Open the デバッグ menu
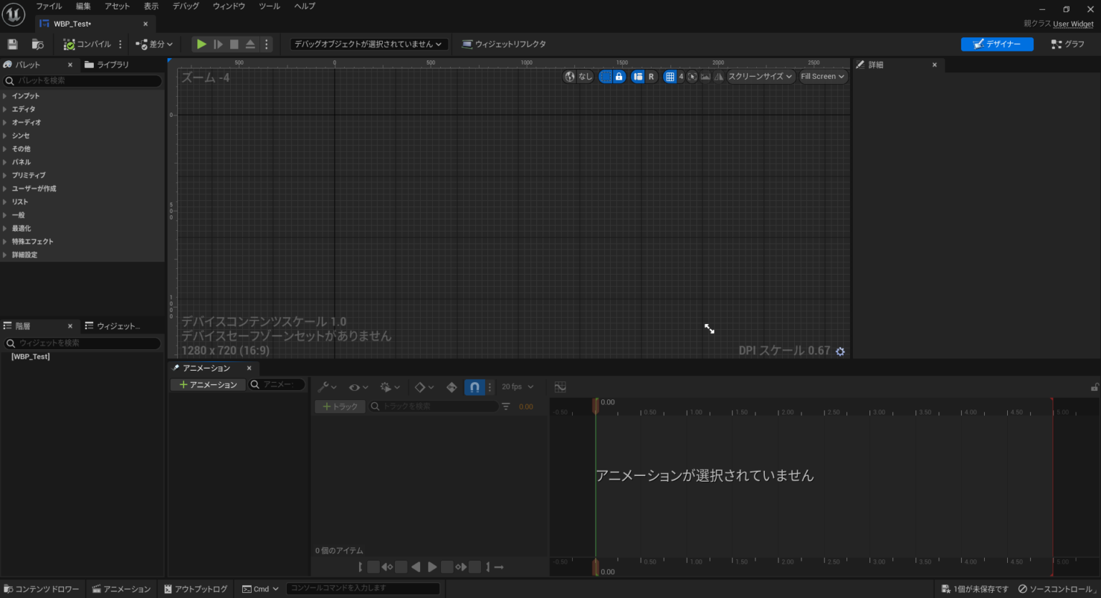Image resolution: width=1101 pixels, height=598 pixels. click(x=185, y=6)
